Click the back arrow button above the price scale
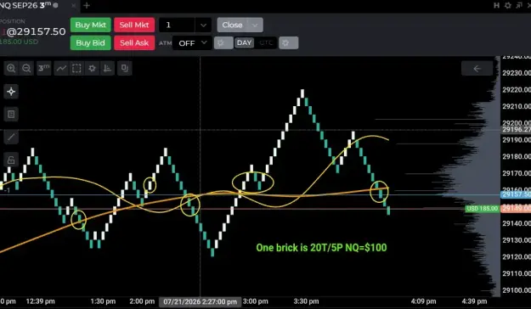Viewport: 531px width, 309px height. coord(477,69)
